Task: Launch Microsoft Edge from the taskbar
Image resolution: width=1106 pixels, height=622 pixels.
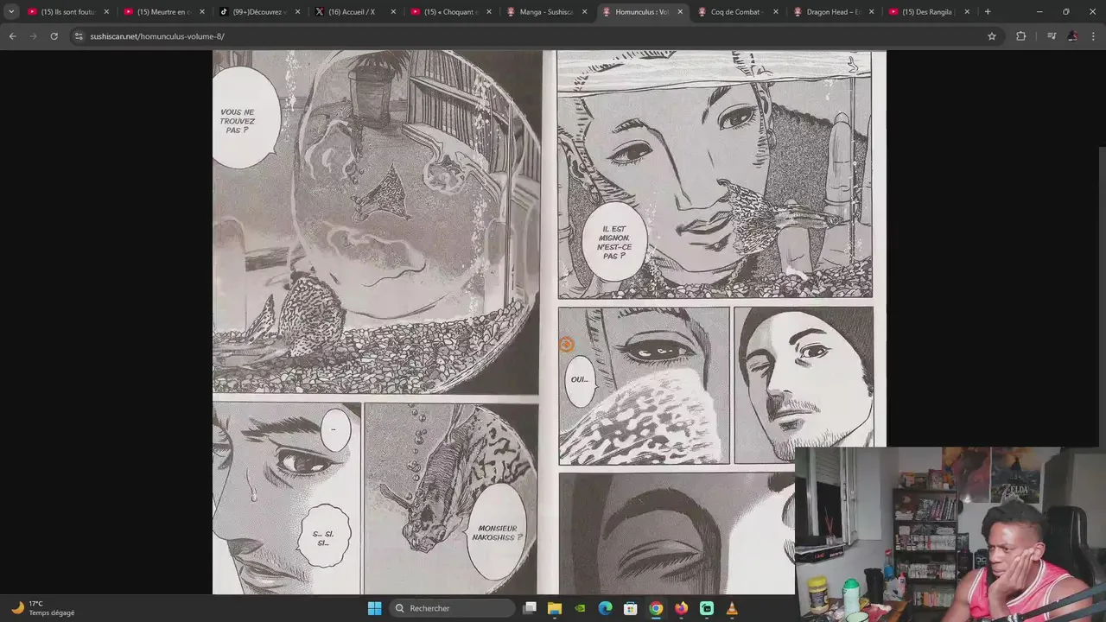Action: tap(606, 608)
